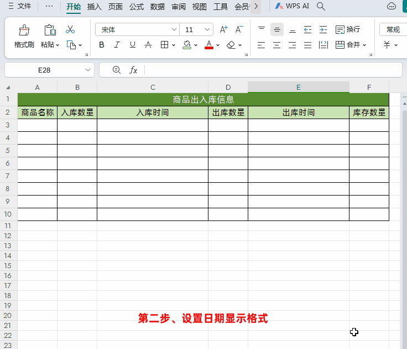Toggle wrap text (换行)
The width and height of the screenshot is (407, 349).
tap(348, 29)
